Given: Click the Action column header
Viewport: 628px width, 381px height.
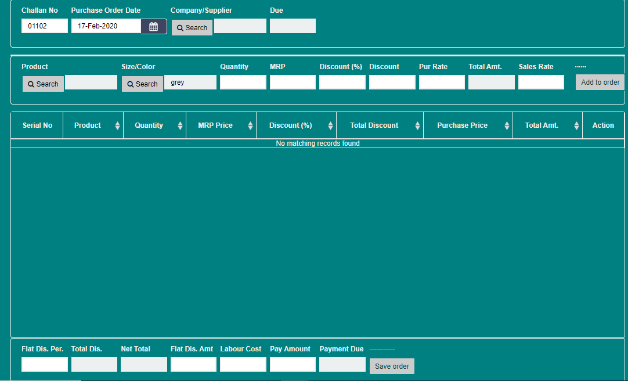Looking at the screenshot, I should pos(603,125).
